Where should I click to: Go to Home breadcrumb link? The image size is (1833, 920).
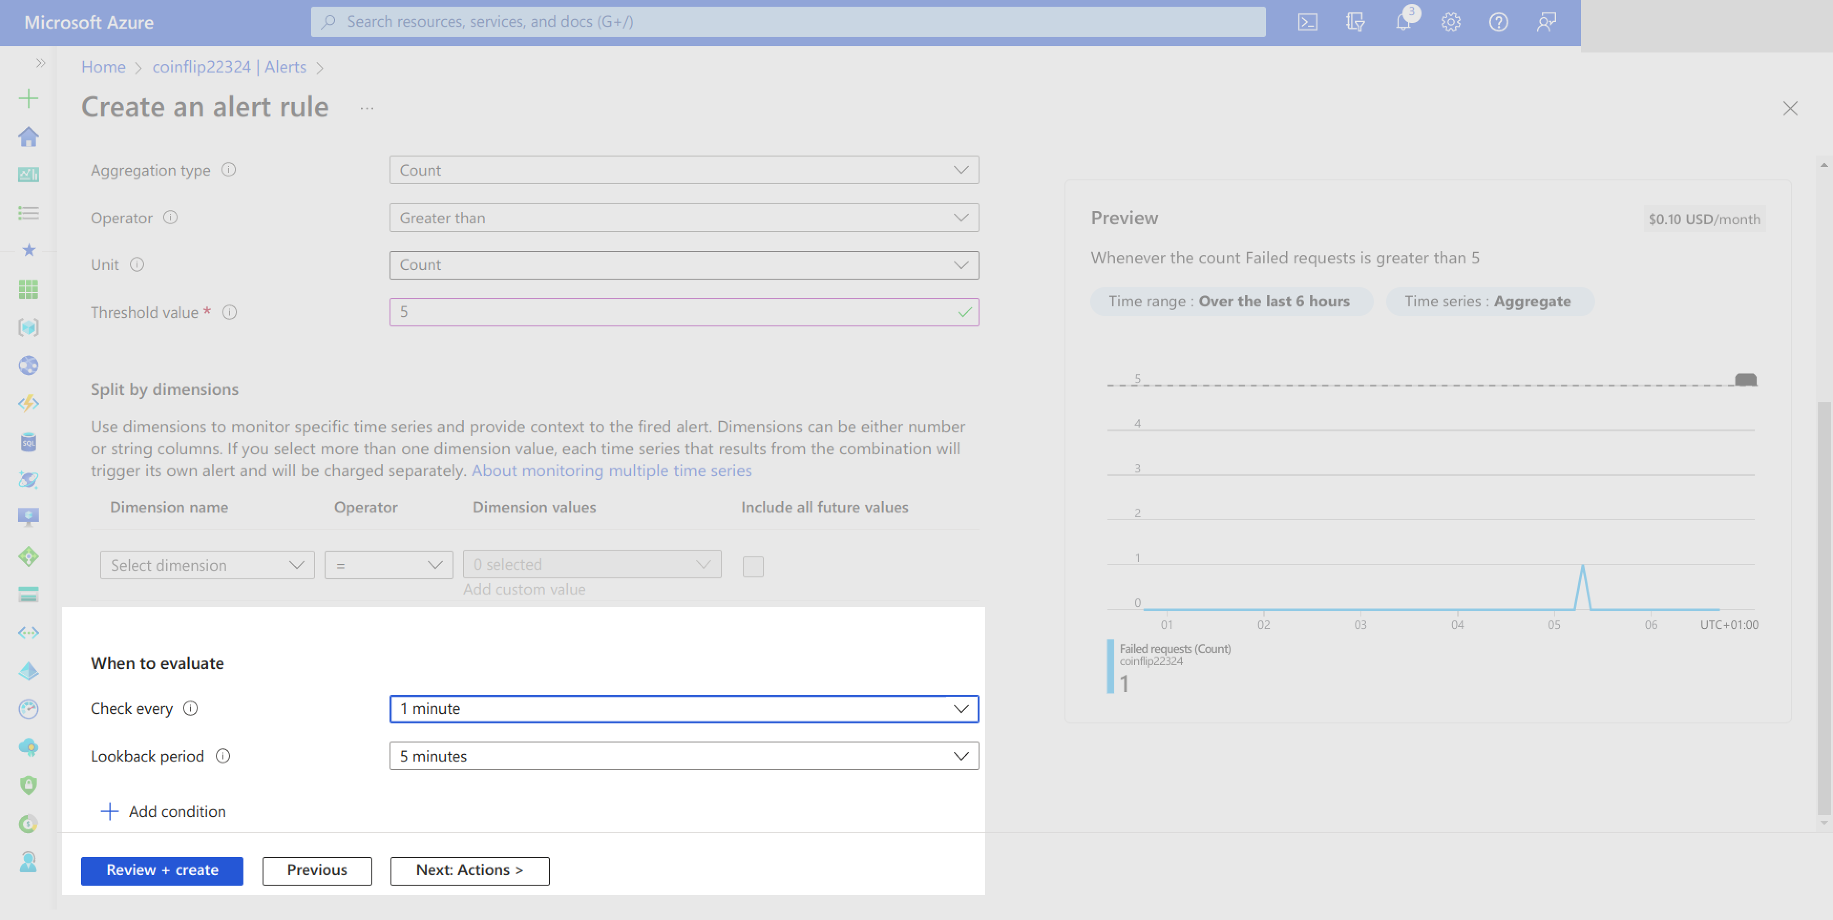(x=103, y=67)
